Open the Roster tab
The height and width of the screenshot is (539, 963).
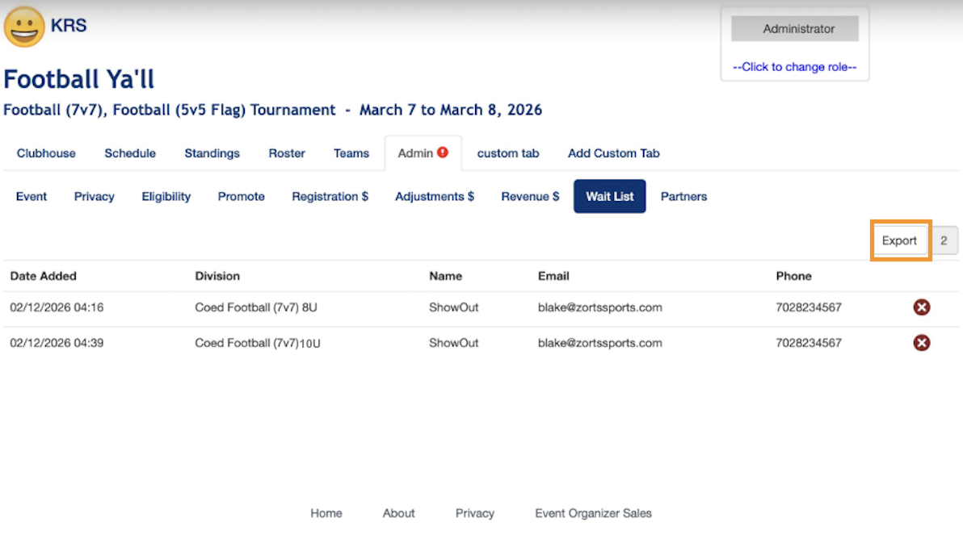pyautogui.click(x=287, y=153)
